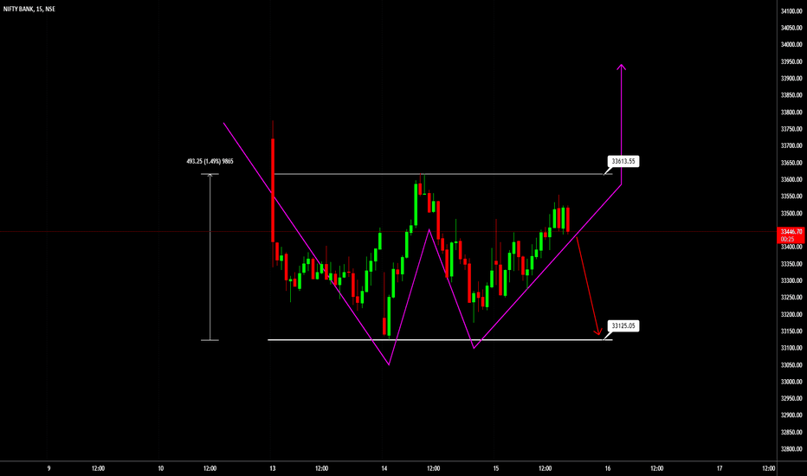
Task: Click the 33400.00 price axis label
Action: (x=791, y=247)
